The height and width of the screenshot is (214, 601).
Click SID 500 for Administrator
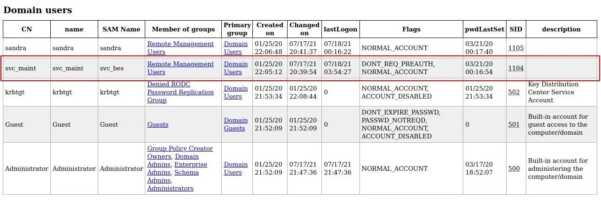pos(514,169)
